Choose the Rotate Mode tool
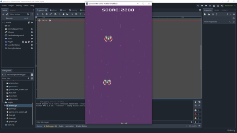The image size is (237, 133). [47, 14]
